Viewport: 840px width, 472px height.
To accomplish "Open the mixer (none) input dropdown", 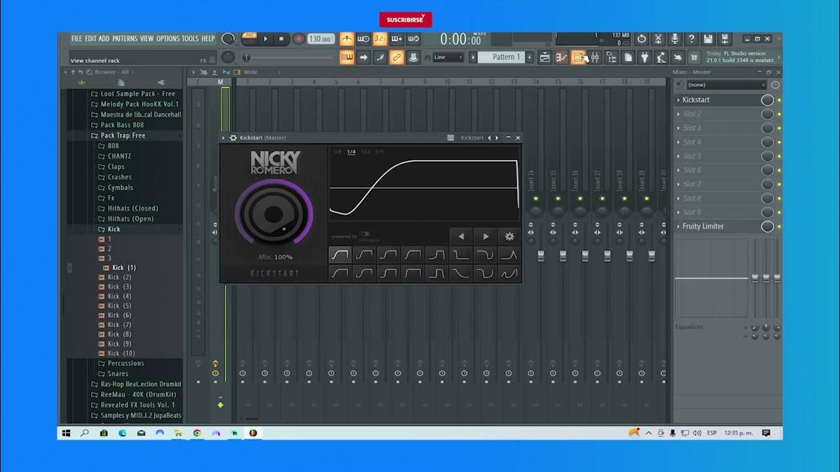I will (x=726, y=85).
